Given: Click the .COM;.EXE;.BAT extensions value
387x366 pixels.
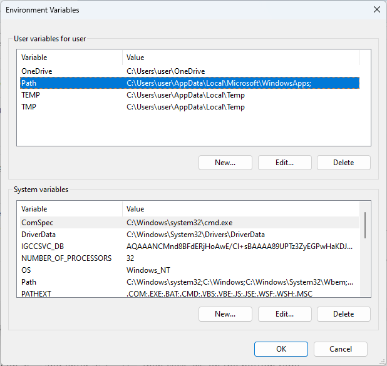Looking at the screenshot, I should 219,293.
